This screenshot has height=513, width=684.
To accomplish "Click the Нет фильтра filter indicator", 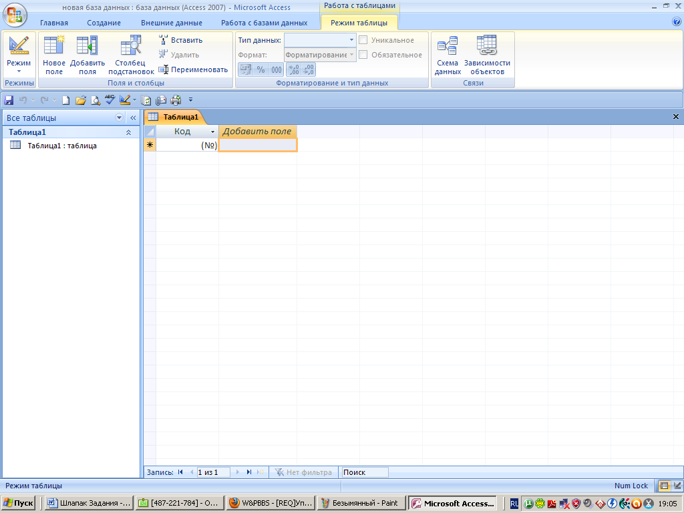I will pos(304,472).
